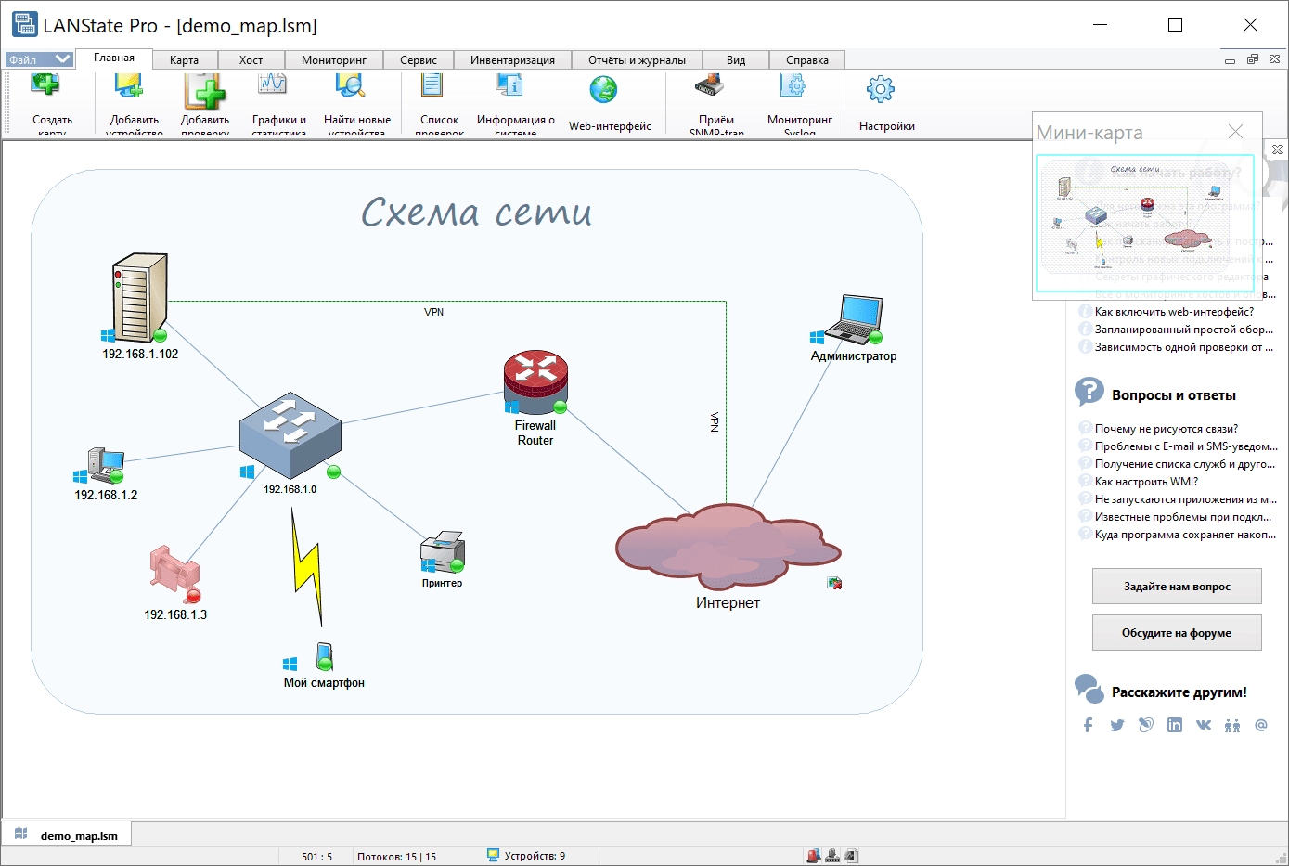This screenshot has width=1289, height=866.
Task: Open the Отчёты и журналы tab
Action: point(637,60)
